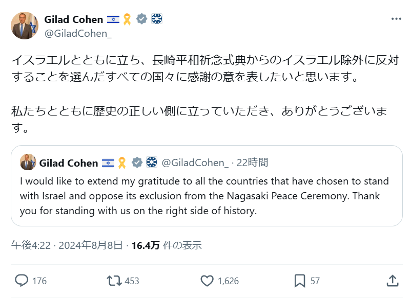Click the verified badge in quoted post

137,163
